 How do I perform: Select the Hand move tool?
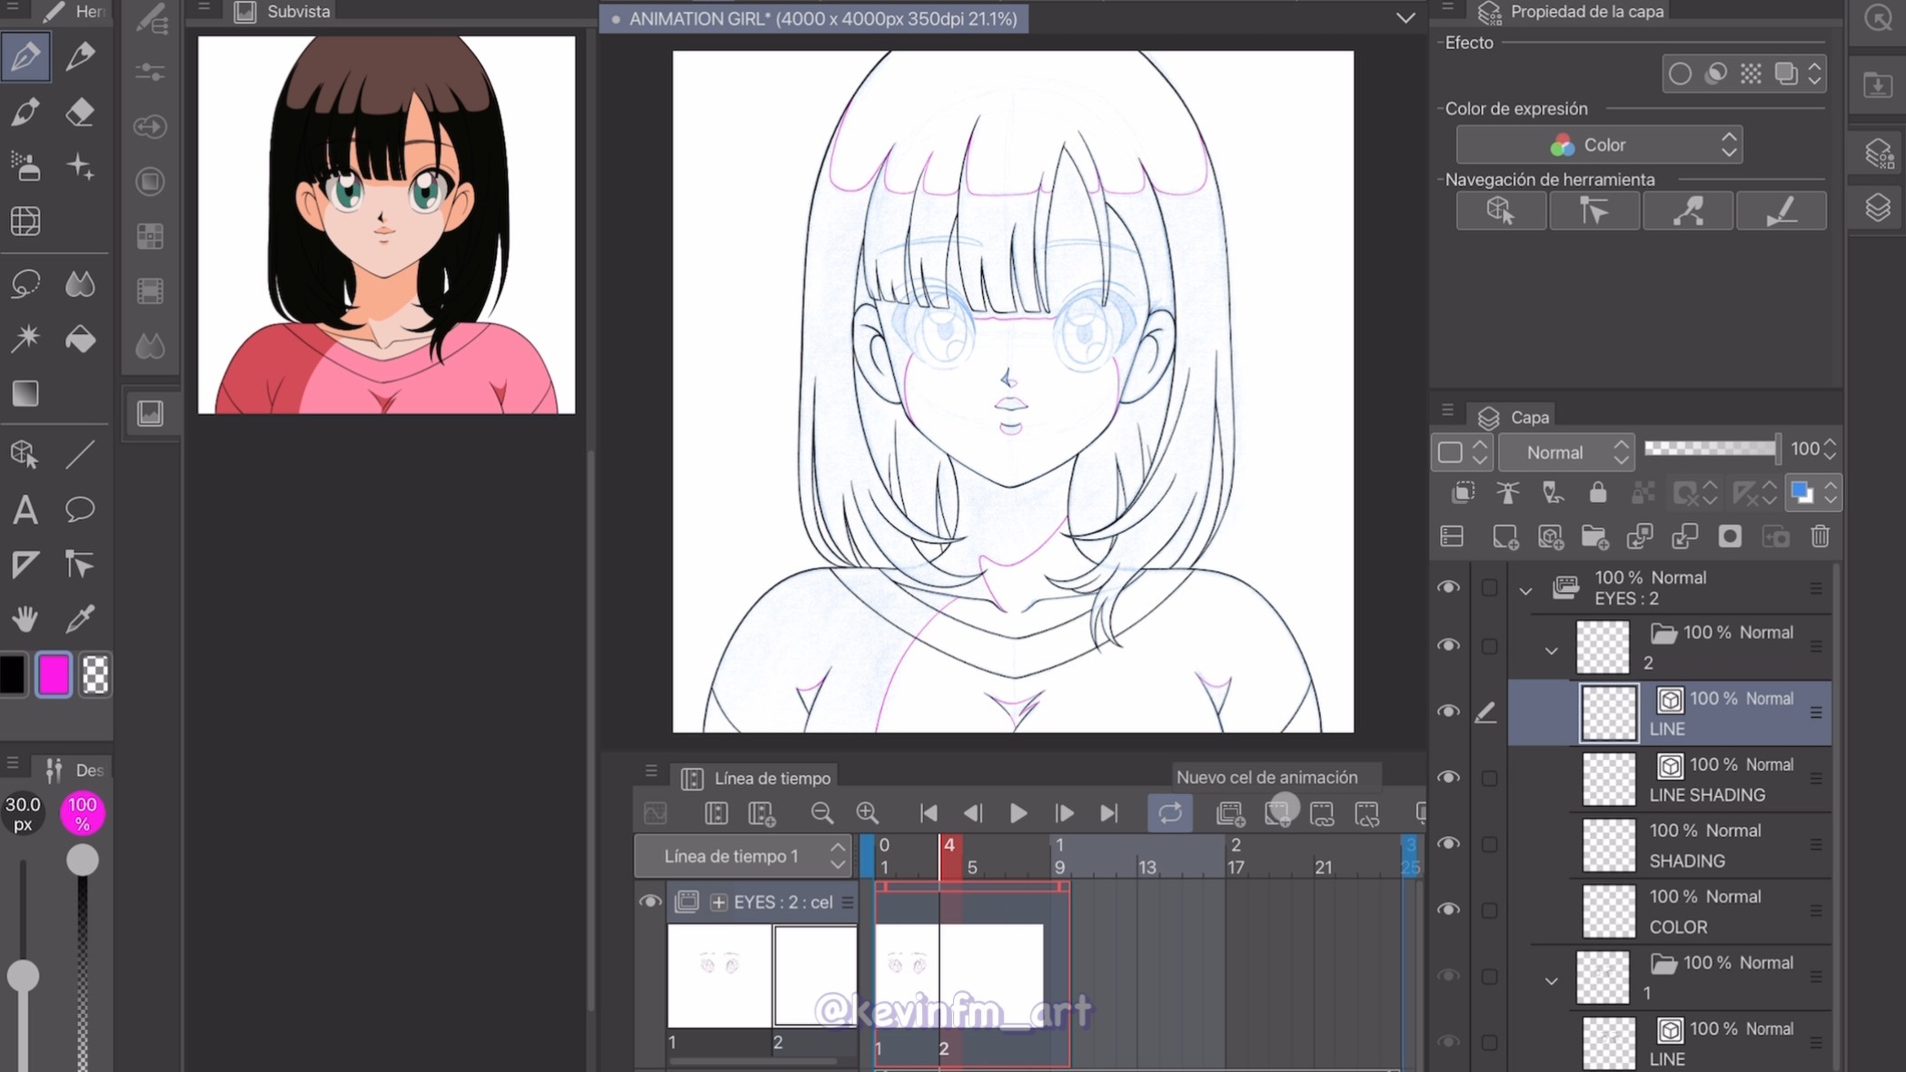(x=25, y=619)
